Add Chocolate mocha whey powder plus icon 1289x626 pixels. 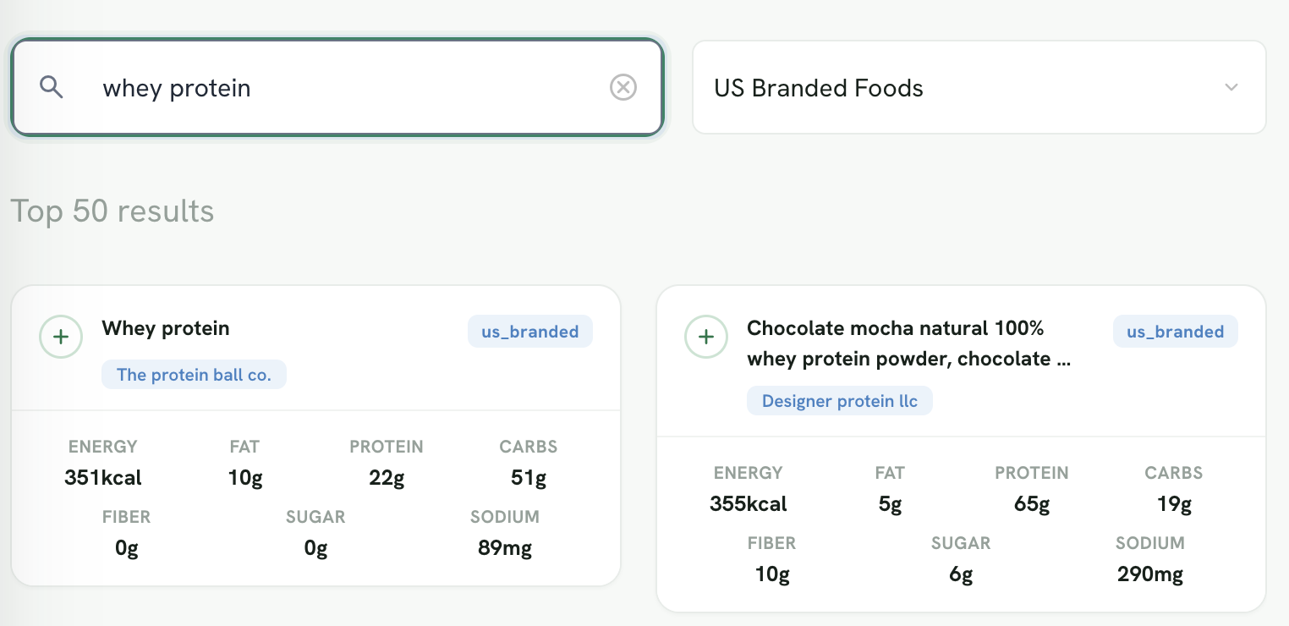tap(706, 337)
